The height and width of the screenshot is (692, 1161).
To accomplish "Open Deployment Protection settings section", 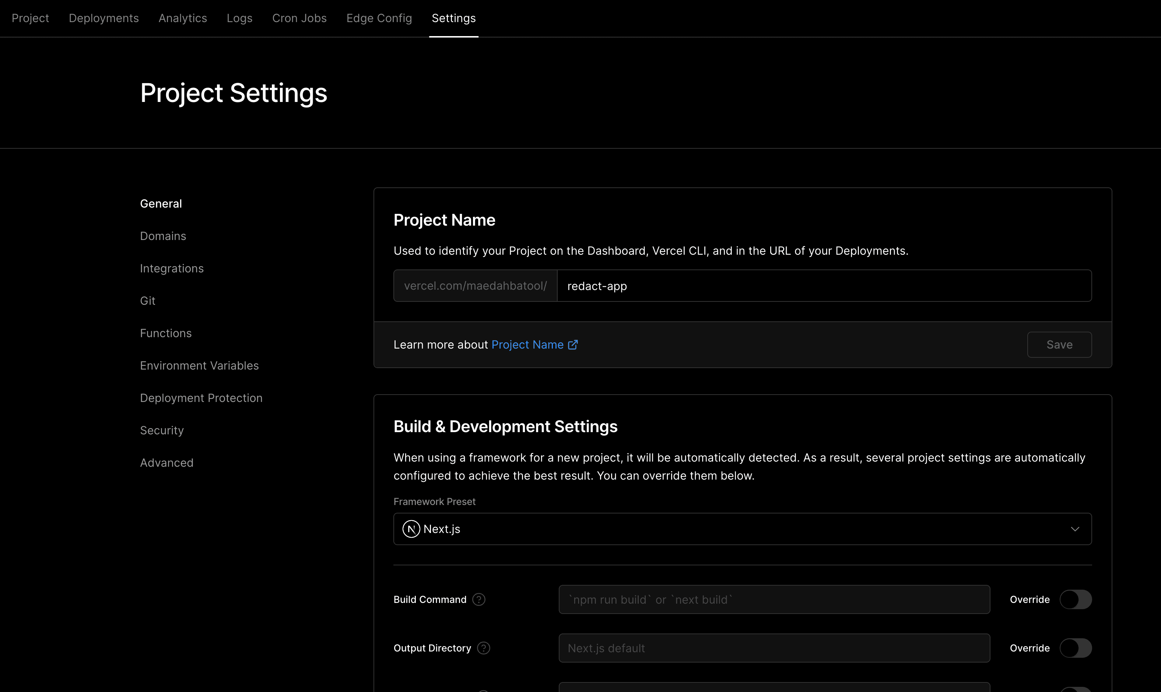I will [x=201, y=398].
